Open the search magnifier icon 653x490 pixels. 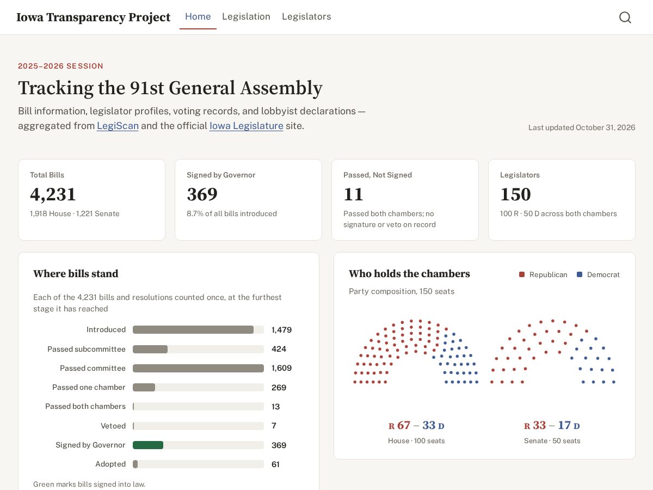(x=625, y=17)
